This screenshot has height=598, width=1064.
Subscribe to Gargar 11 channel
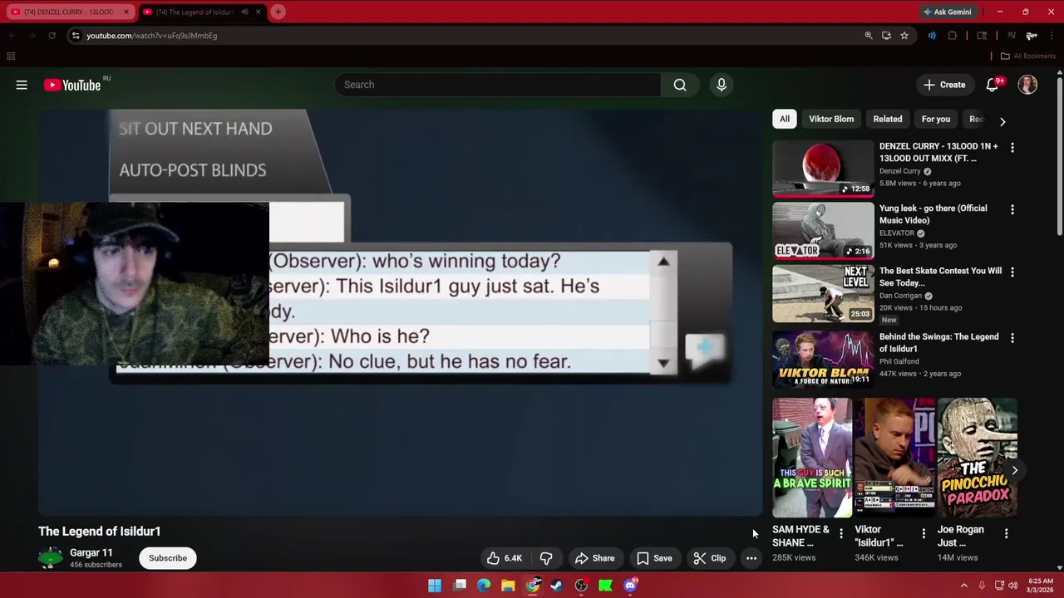tap(168, 558)
